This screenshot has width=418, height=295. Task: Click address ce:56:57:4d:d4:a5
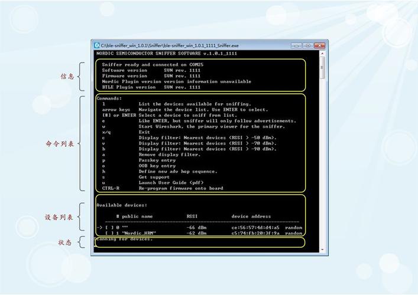click(255, 228)
